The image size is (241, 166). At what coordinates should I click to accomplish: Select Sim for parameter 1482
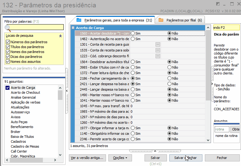click(x=133, y=39)
